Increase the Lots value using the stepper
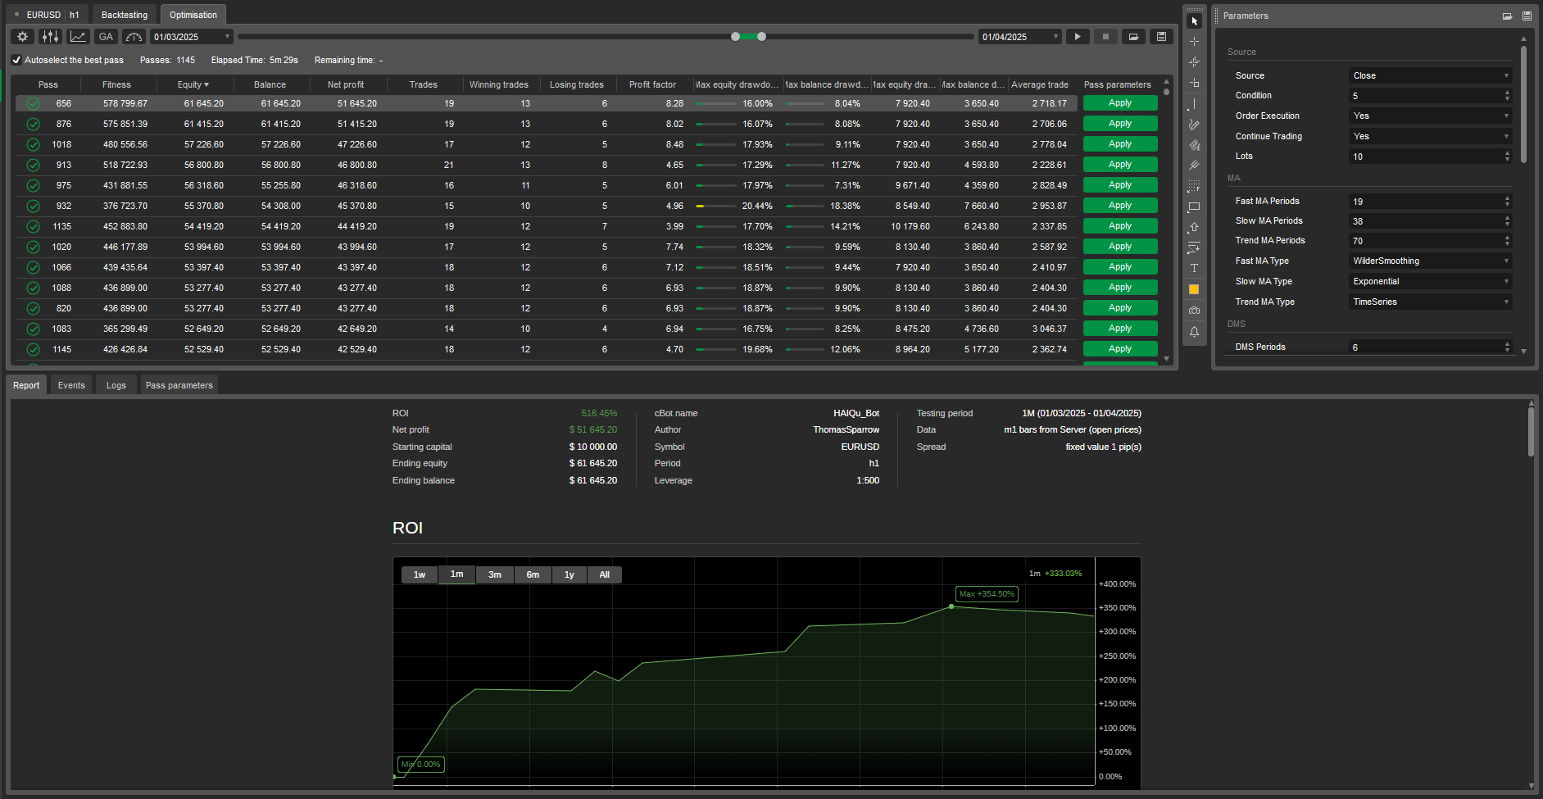 (1507, 153)
